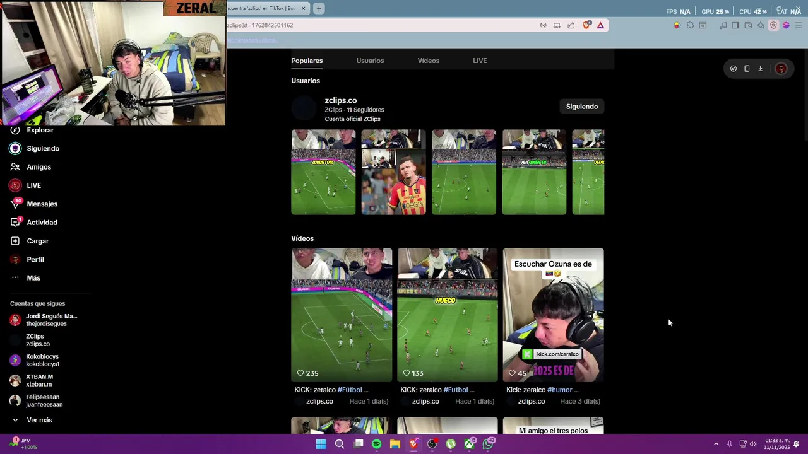808x454 pixels.
Task: Open Actividad notifications icon
Action: [15, 222]
